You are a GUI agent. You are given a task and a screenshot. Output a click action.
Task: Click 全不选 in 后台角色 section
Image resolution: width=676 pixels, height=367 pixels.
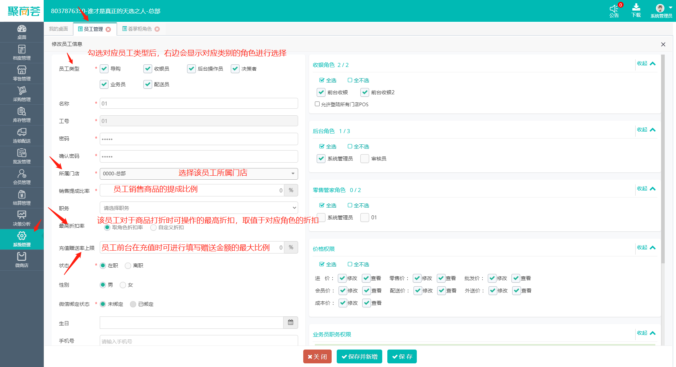[358, 147]
